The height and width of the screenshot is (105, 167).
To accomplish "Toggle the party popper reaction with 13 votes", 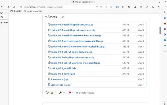I will tap(62, 92).
